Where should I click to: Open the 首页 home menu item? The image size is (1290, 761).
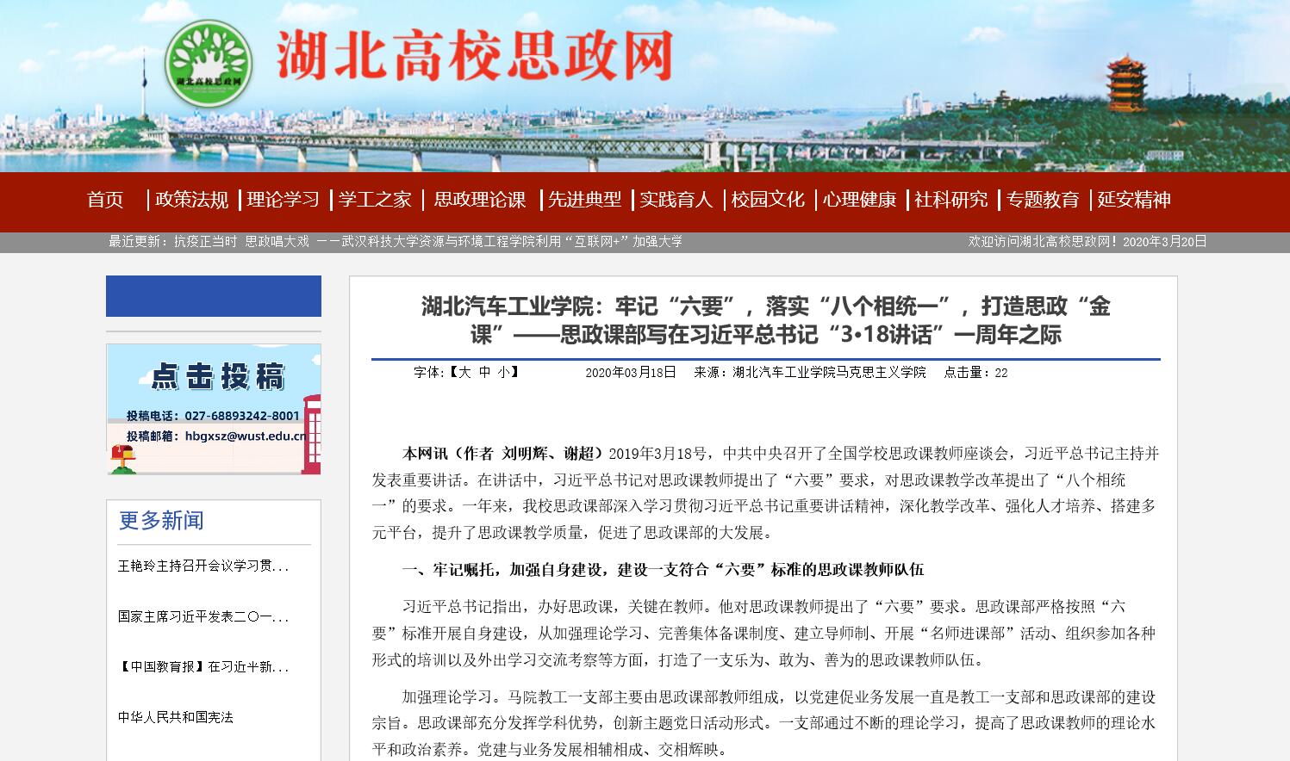105,200
